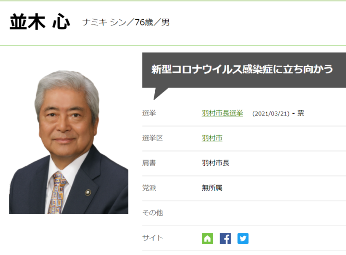
Task: Click the 肩書 row label
Action: pos(149,163)
